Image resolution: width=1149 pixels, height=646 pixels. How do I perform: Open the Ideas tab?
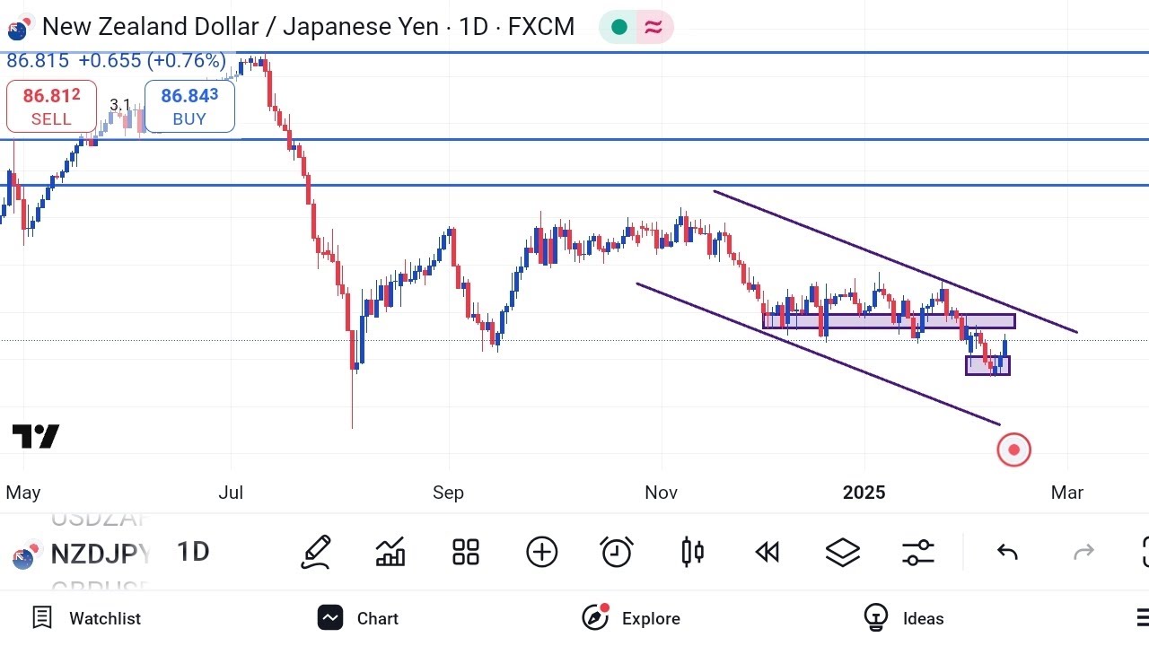pos(904,618)
